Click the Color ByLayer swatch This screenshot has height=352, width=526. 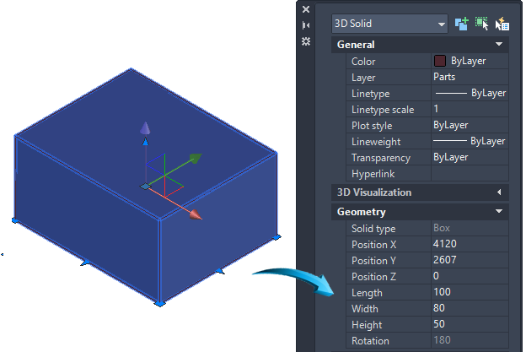pyautogui.click(x=440, y=61)
